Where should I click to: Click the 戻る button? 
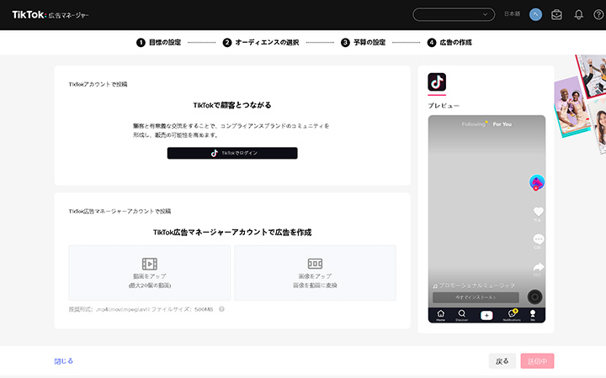(x=502, y=361)
